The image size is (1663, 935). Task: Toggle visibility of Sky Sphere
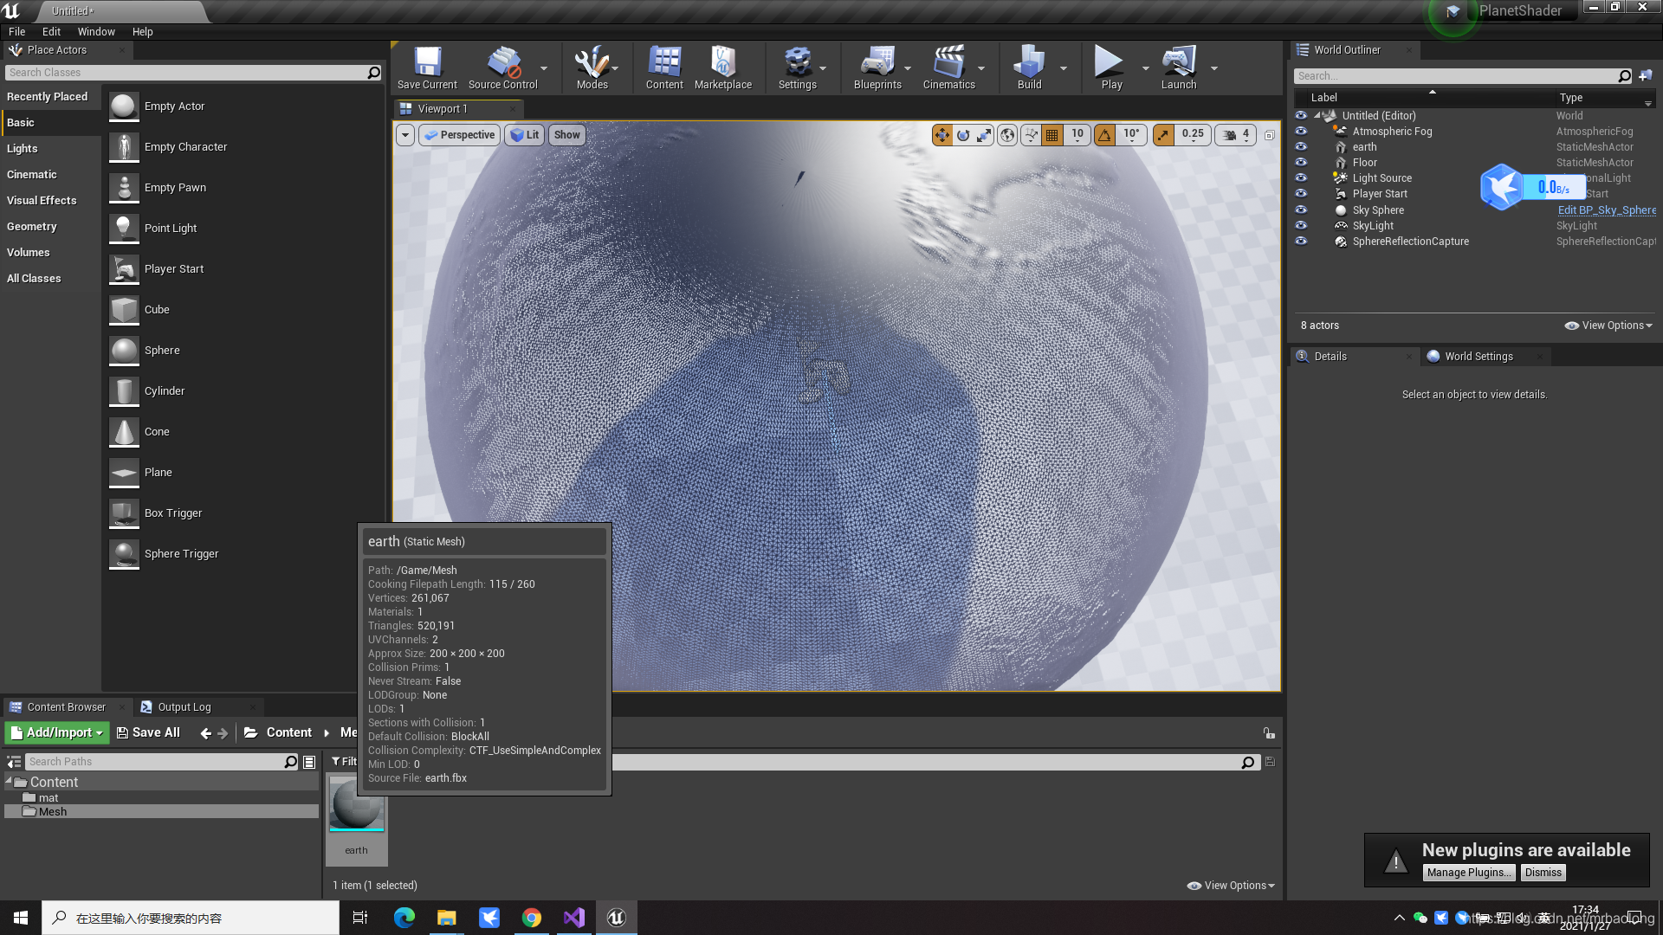coord(1301,209)
